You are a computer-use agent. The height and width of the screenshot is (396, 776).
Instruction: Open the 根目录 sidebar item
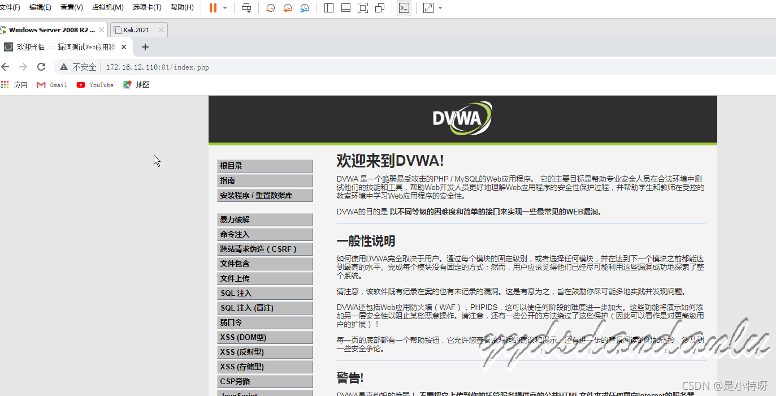coord(265,166)
